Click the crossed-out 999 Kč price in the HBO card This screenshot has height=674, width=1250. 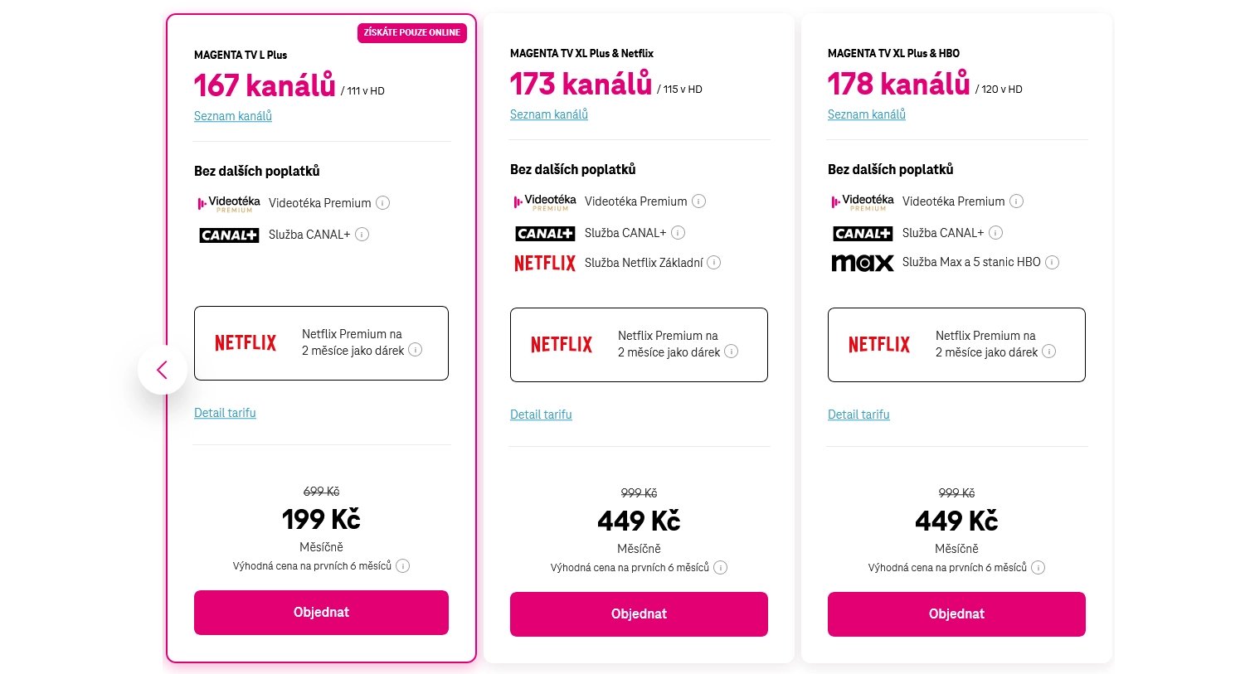pyautogui.click(x=956, y=492)
